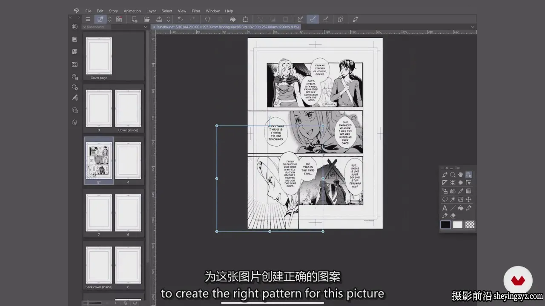The image size is (545, 306).
Task: Select the Eraser tool
Action: pyautogui.click(x=453, y=216)
